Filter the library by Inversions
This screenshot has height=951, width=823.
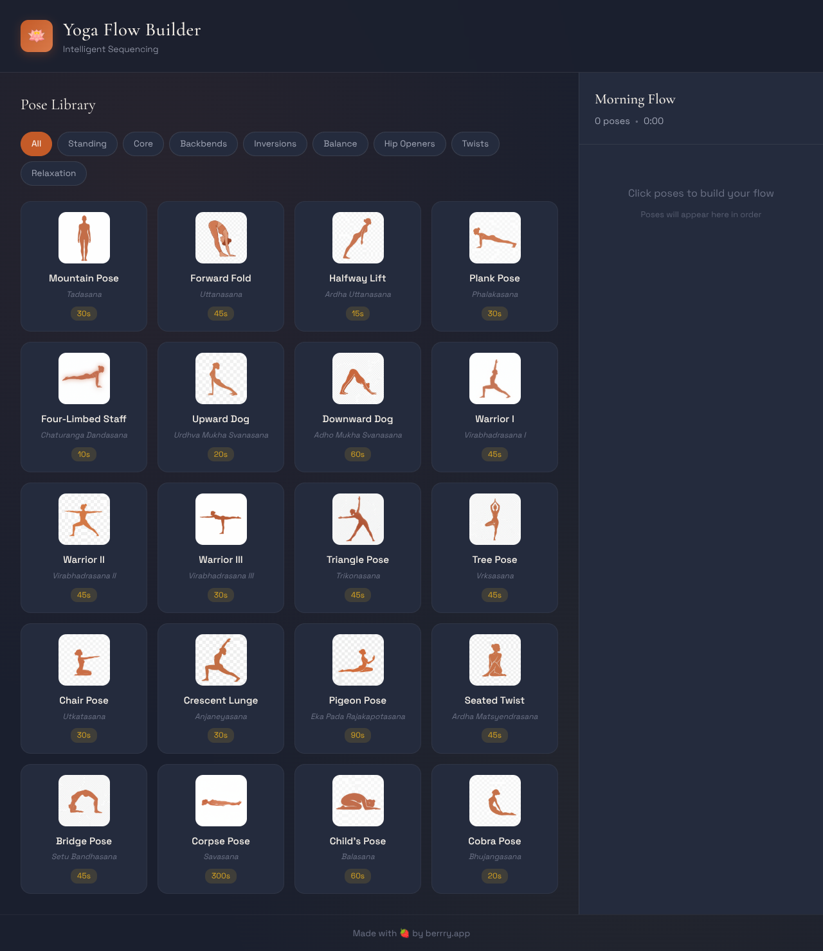point(275,144)
